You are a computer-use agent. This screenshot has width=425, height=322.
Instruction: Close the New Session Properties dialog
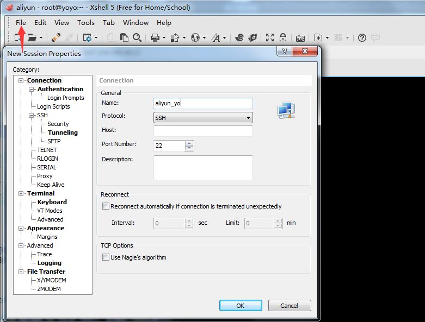(305, 51)
